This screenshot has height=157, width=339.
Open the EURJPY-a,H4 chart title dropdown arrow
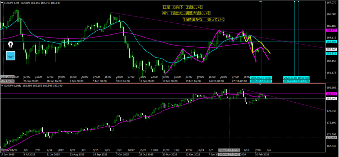pos(2,3)
